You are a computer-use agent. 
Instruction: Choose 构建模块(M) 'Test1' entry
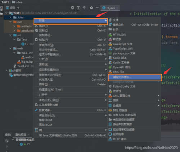pos(71,90)
